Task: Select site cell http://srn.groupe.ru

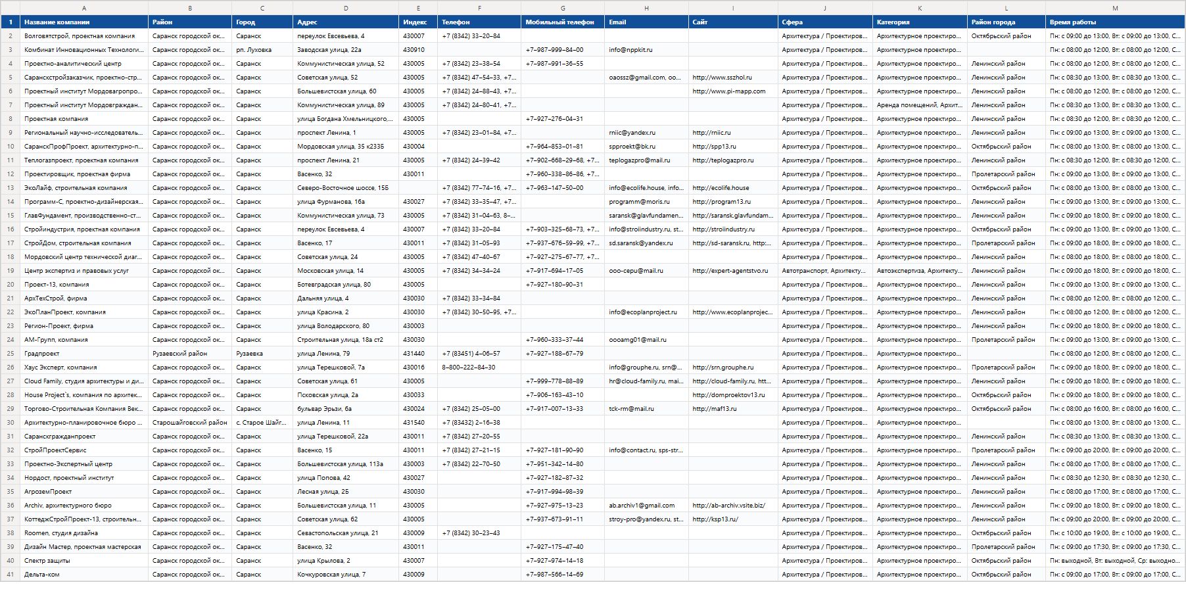Action: (x=733, y=368)
